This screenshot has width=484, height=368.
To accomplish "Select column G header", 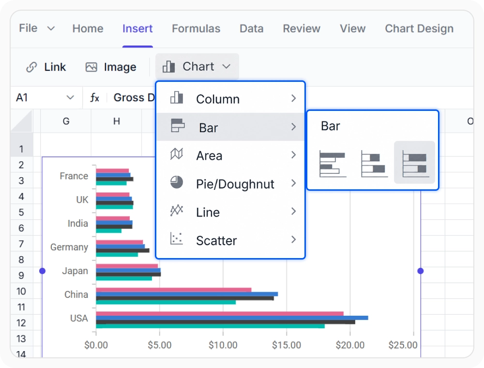I will click(66, 122).
